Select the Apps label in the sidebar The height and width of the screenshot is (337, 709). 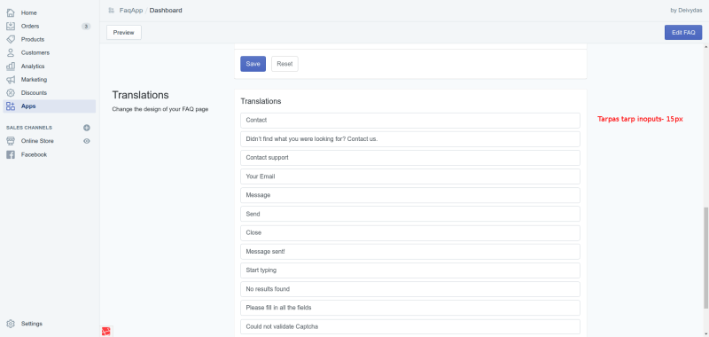(28, 106)
